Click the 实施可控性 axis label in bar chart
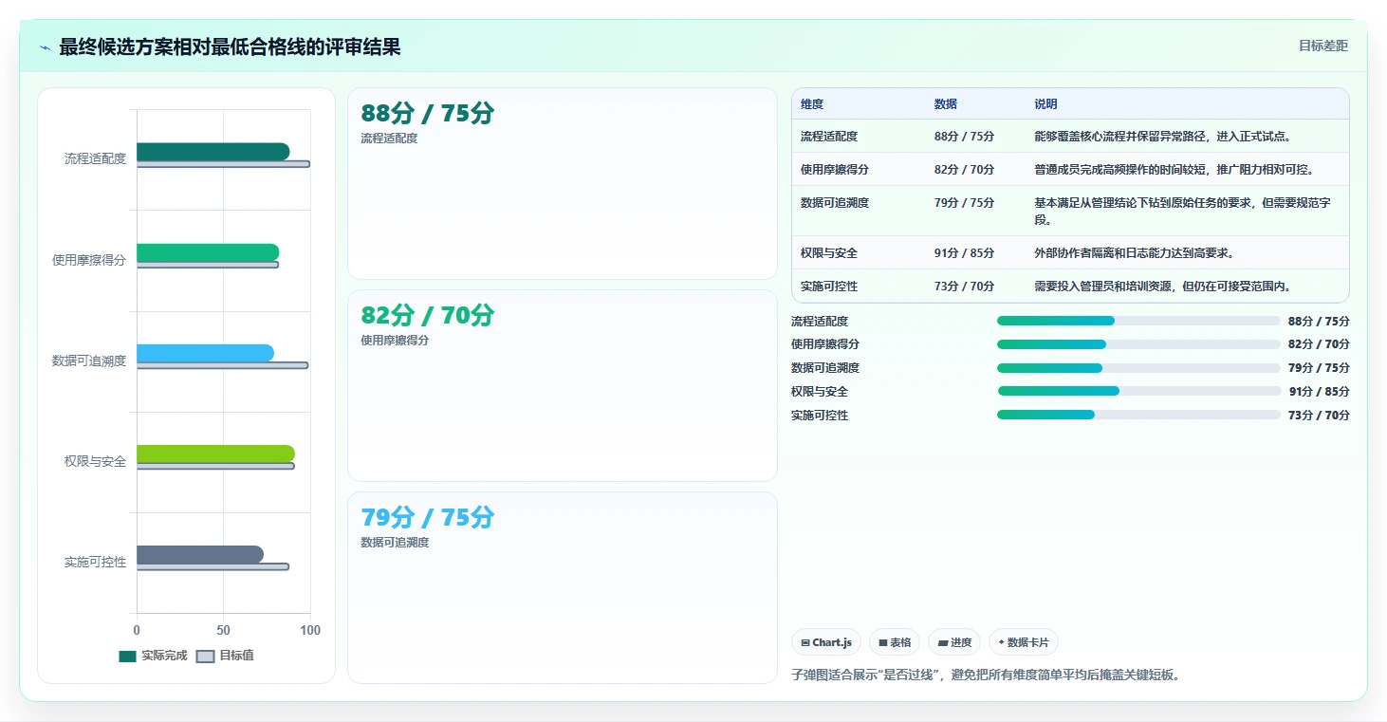 pos(95,562)
